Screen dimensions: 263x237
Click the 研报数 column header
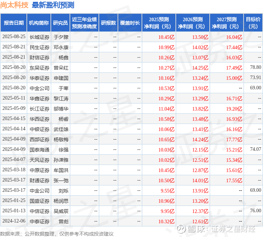coord(108,23)
